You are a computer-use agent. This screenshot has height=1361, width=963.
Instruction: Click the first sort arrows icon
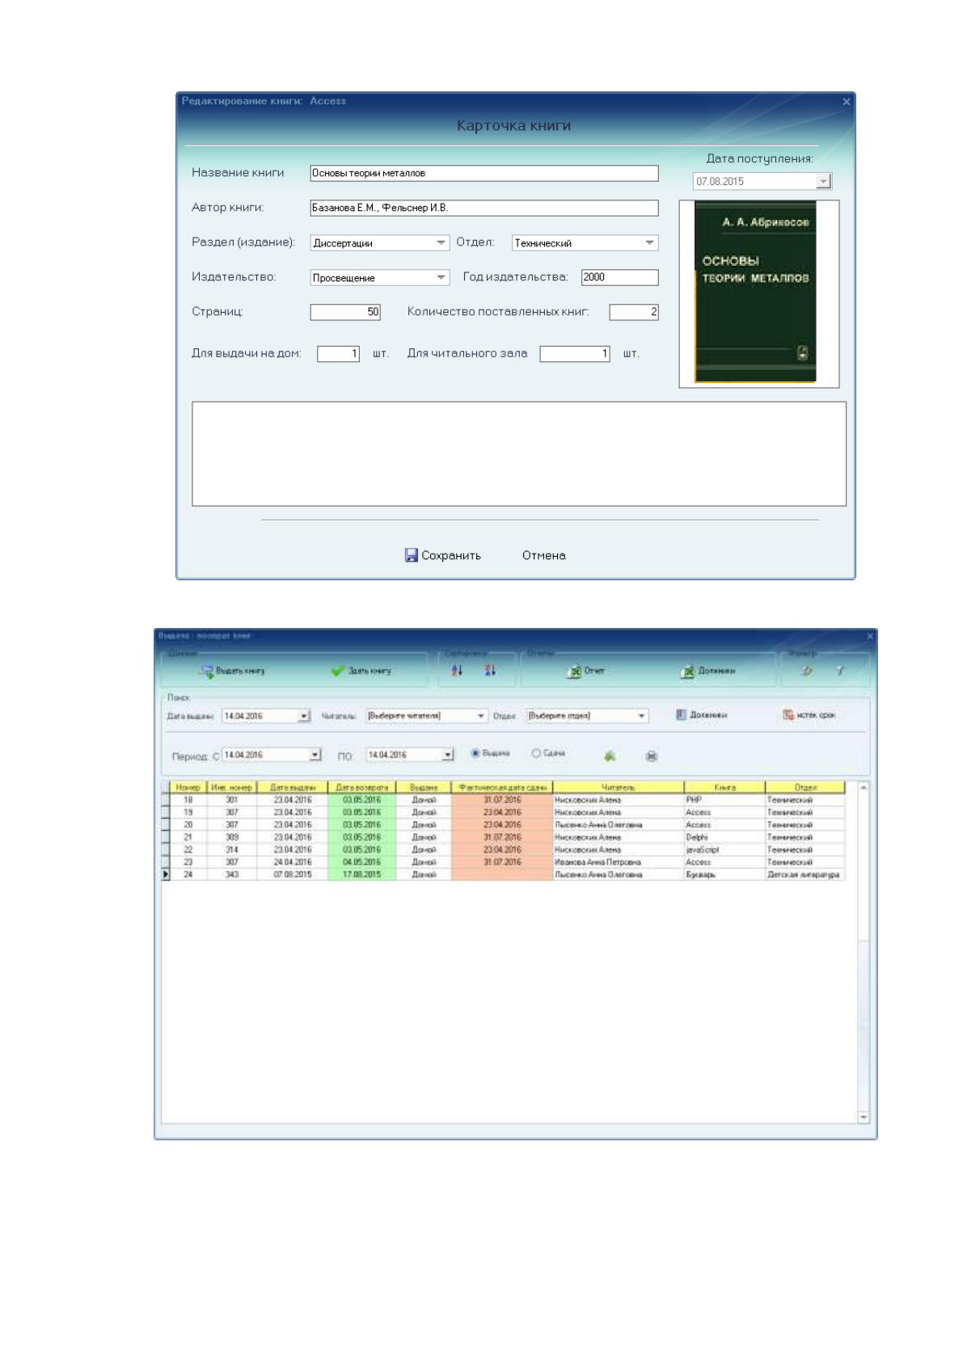tap(457, 670)
